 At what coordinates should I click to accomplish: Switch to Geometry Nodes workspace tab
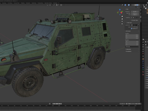(x=48, y=3)
